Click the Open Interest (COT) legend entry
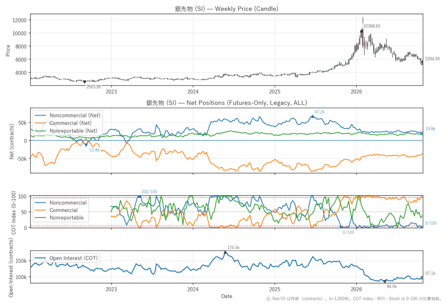 66,258
